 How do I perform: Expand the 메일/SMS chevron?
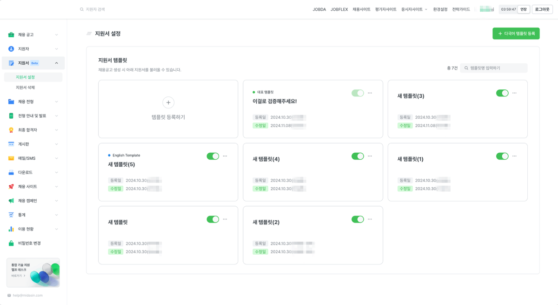tap(56, 158)
